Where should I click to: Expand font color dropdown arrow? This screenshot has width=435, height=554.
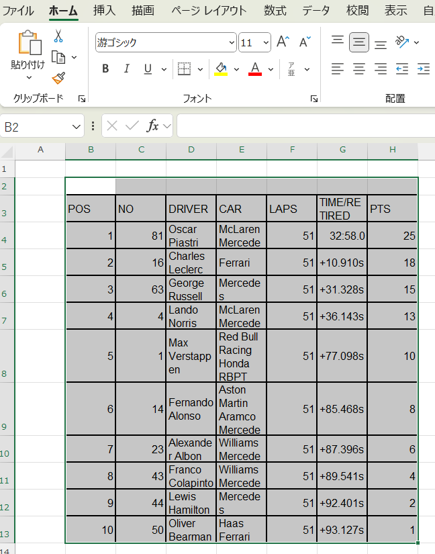click(271, 69)
